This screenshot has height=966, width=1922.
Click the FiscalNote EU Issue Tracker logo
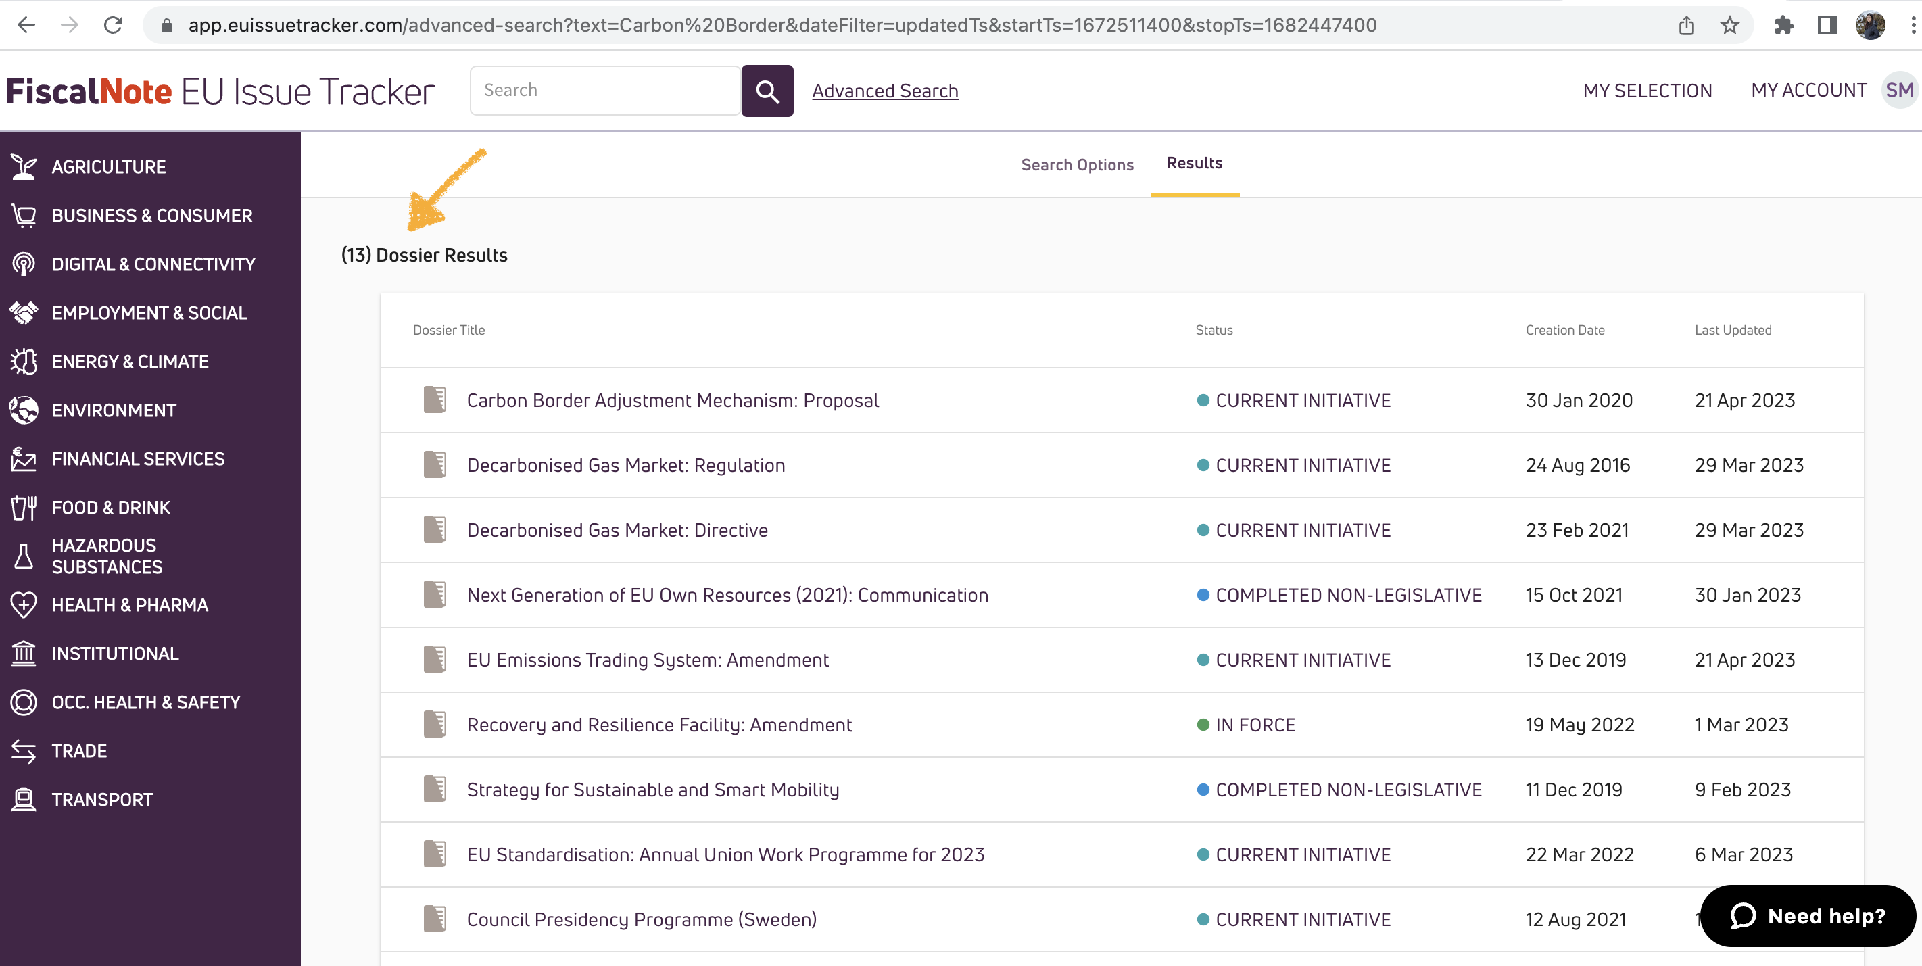(x=220, y=91)
